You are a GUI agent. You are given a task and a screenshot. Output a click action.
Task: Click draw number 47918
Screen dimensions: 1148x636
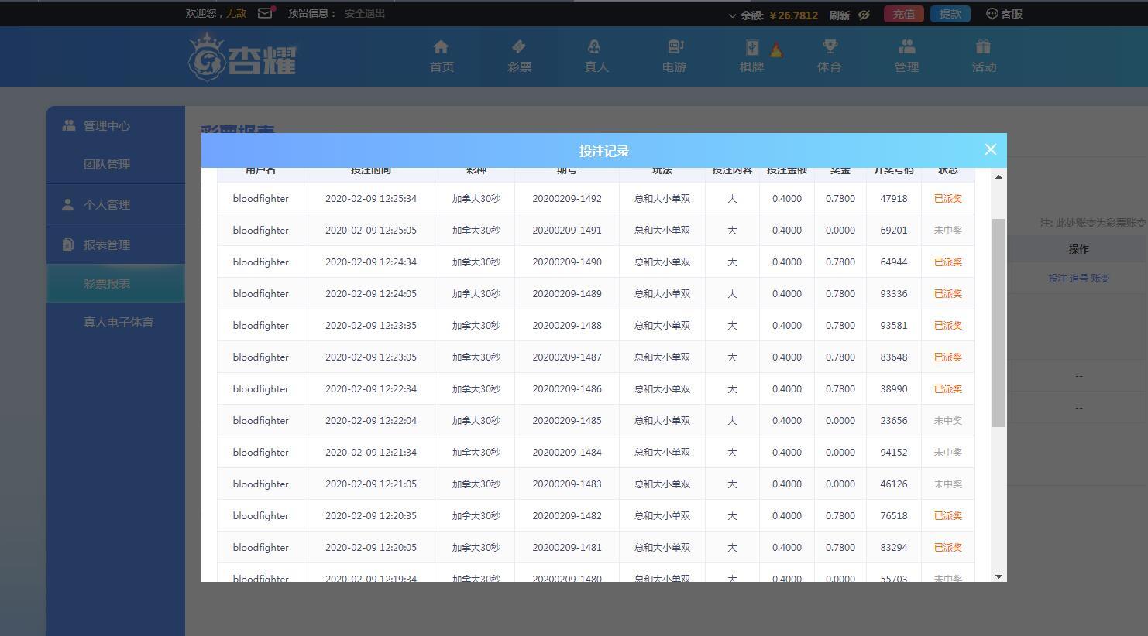(x=894, y=199)
